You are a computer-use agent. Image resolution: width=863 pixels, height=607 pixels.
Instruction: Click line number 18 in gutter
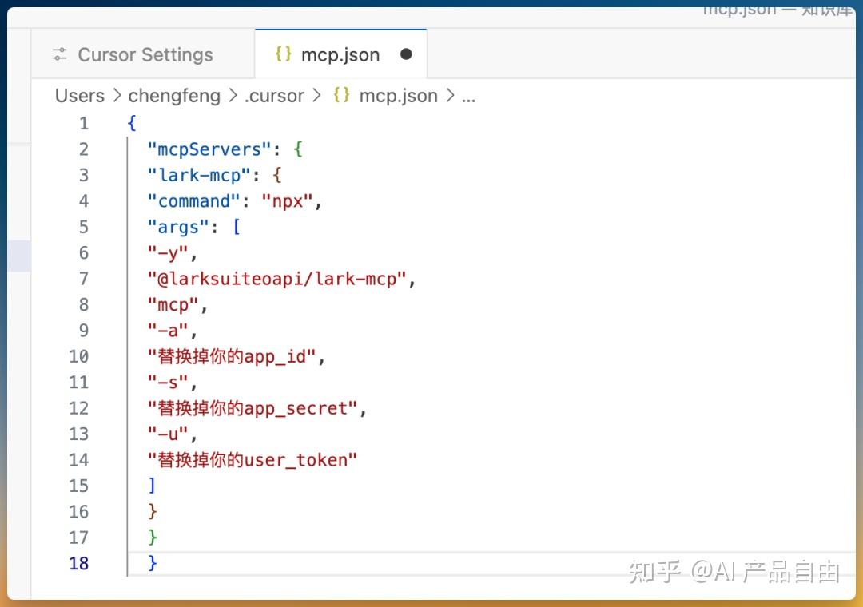coord(78,563)
